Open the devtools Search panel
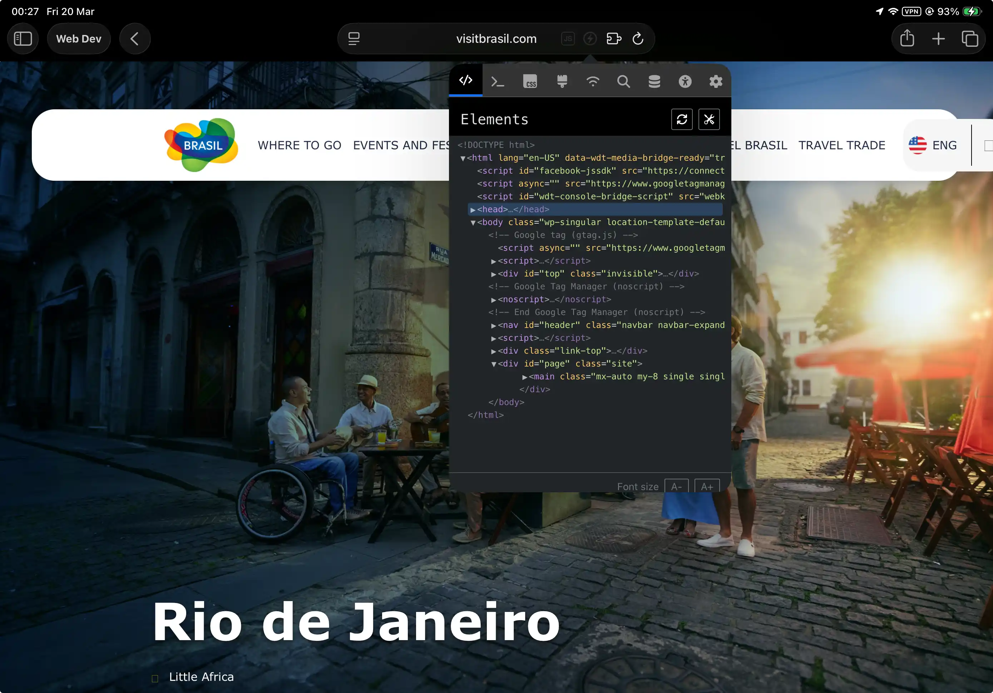993x693 pixels. [624, 81]
